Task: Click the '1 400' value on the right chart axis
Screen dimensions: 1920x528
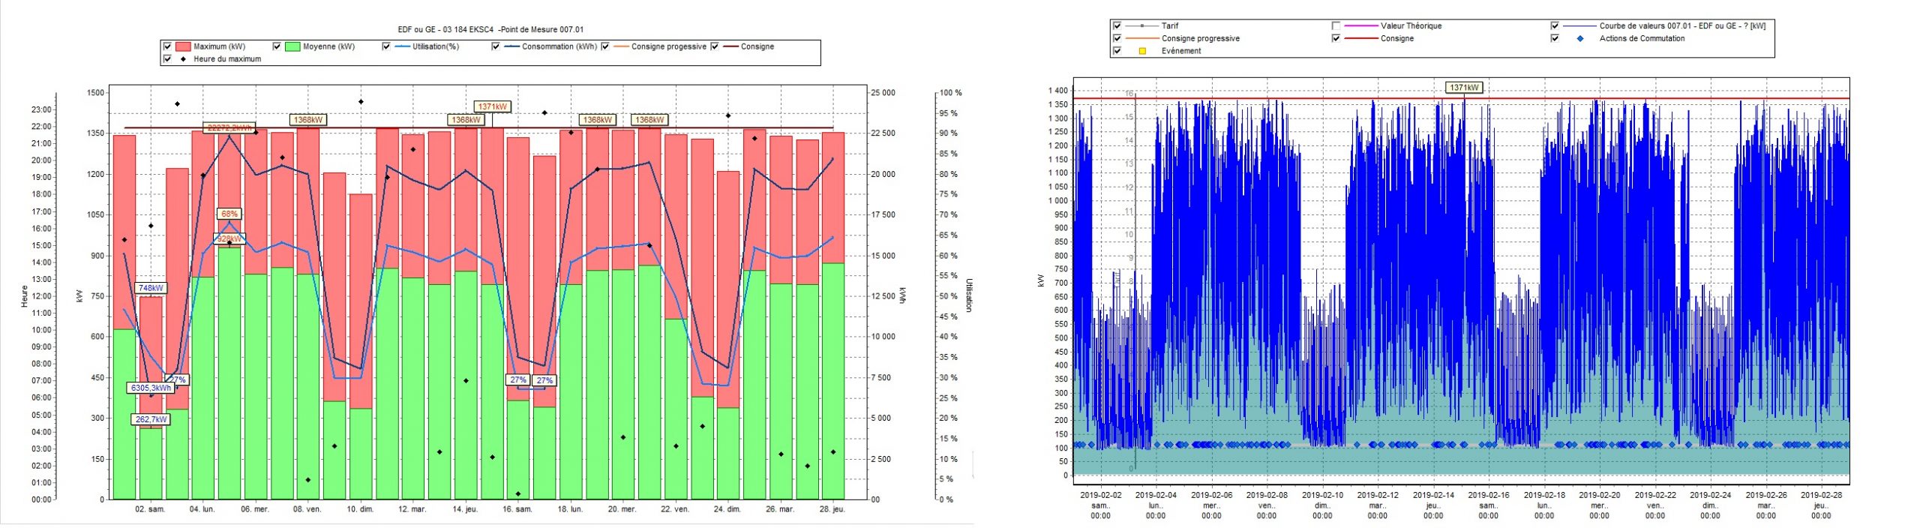Action: tap(1057, 91)
